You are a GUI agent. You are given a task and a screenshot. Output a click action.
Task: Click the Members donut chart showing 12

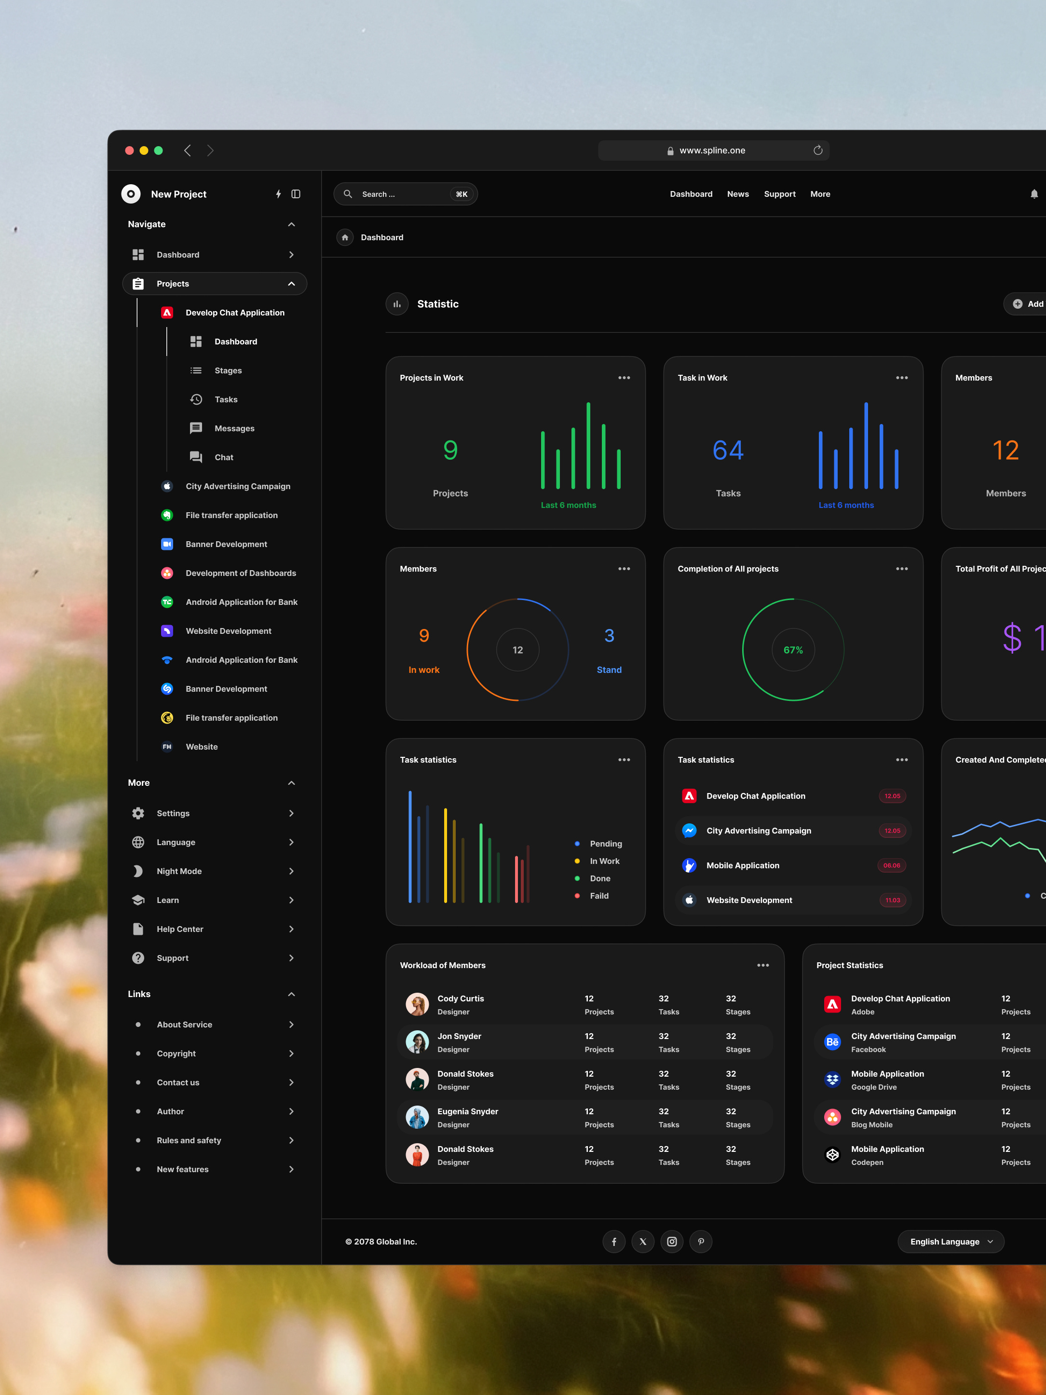517,650
